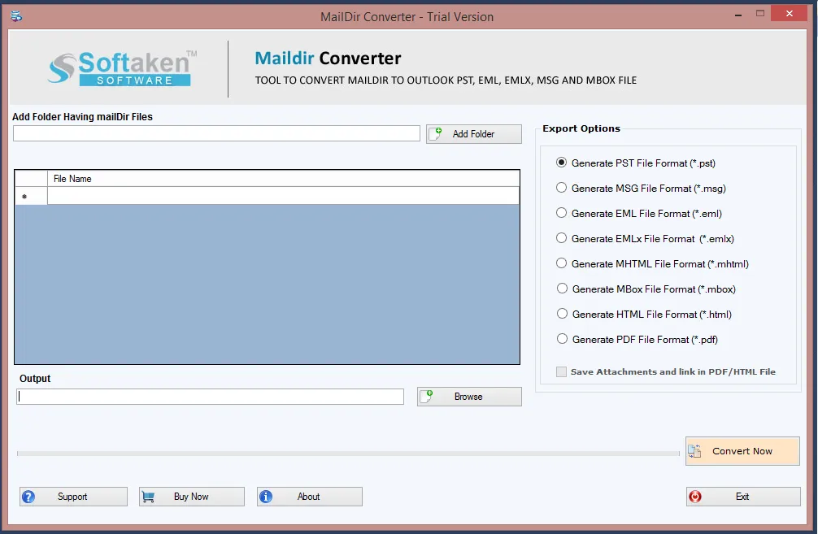Click the Exit button
The height and width of the screenshot is (534, 818).
[743, 497]
